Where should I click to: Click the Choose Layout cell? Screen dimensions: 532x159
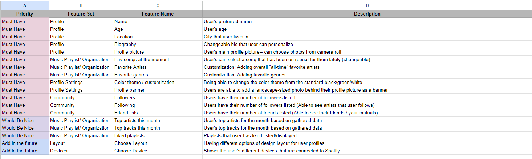click(x=158, y=143)
